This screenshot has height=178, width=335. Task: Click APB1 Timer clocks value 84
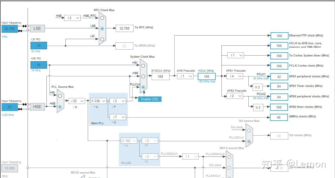click(x=279, y=86)
